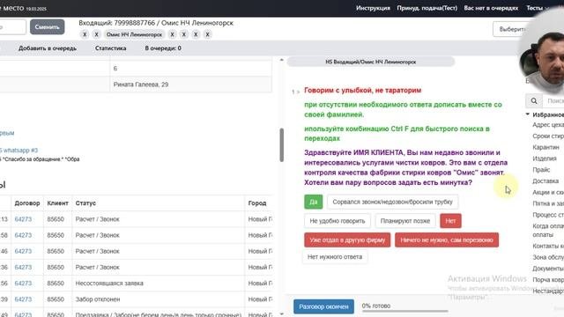Click the Омис НЧ Лениногорск tag
Image resolution: width=564 pixels, height=317 pixels.
tap(134, 34)
